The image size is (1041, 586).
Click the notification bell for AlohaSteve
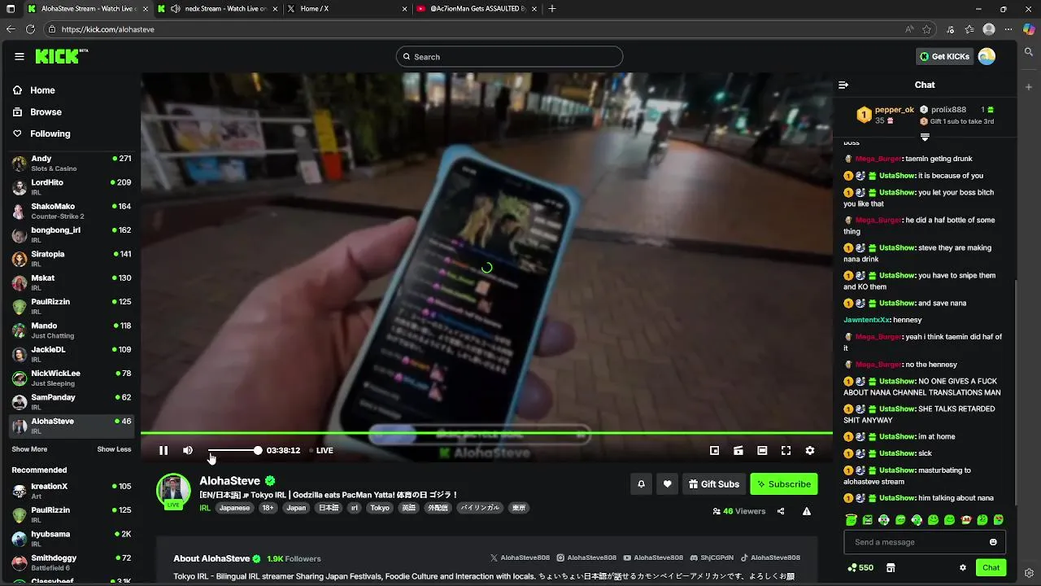pos(641,483)
